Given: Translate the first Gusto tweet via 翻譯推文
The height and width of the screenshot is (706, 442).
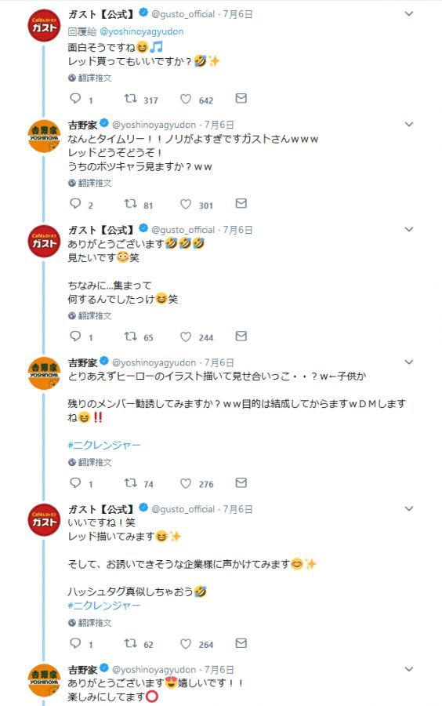Looking at the screenshot, I should click(x=90, y=78).
